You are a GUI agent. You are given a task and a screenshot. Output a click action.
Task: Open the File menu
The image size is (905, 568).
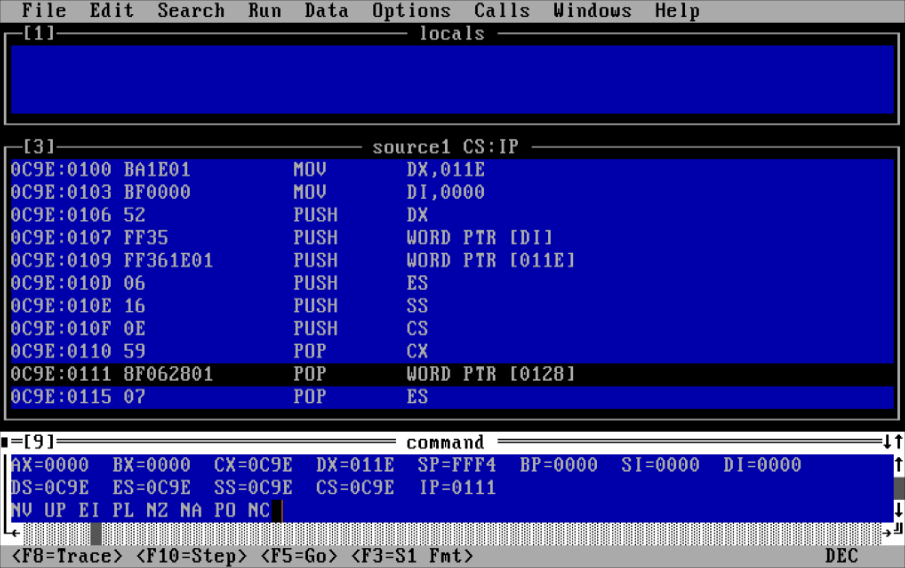(44, 10)
